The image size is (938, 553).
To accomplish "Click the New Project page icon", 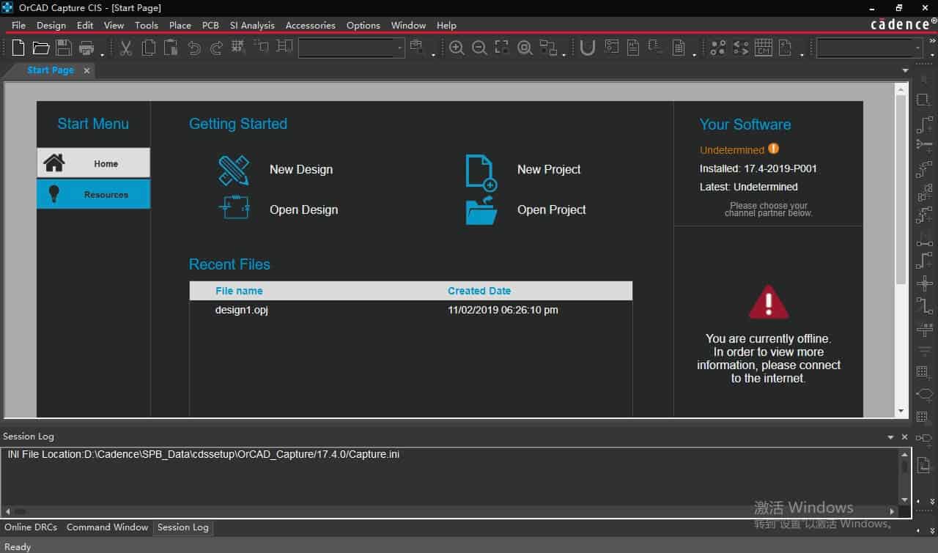I will pos(481,171).
